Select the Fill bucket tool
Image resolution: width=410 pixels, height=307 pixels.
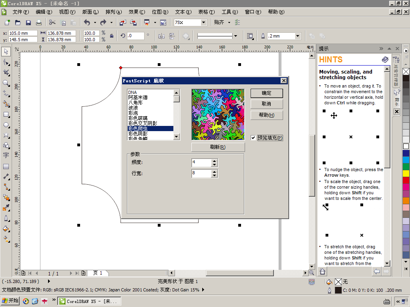click(x=6, y=229)
